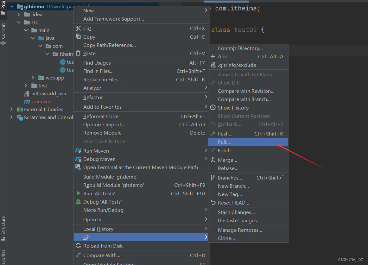The width and height of the screenshot is (368, 265).
Task: Choose New Tag...
Action: point(248,194)
